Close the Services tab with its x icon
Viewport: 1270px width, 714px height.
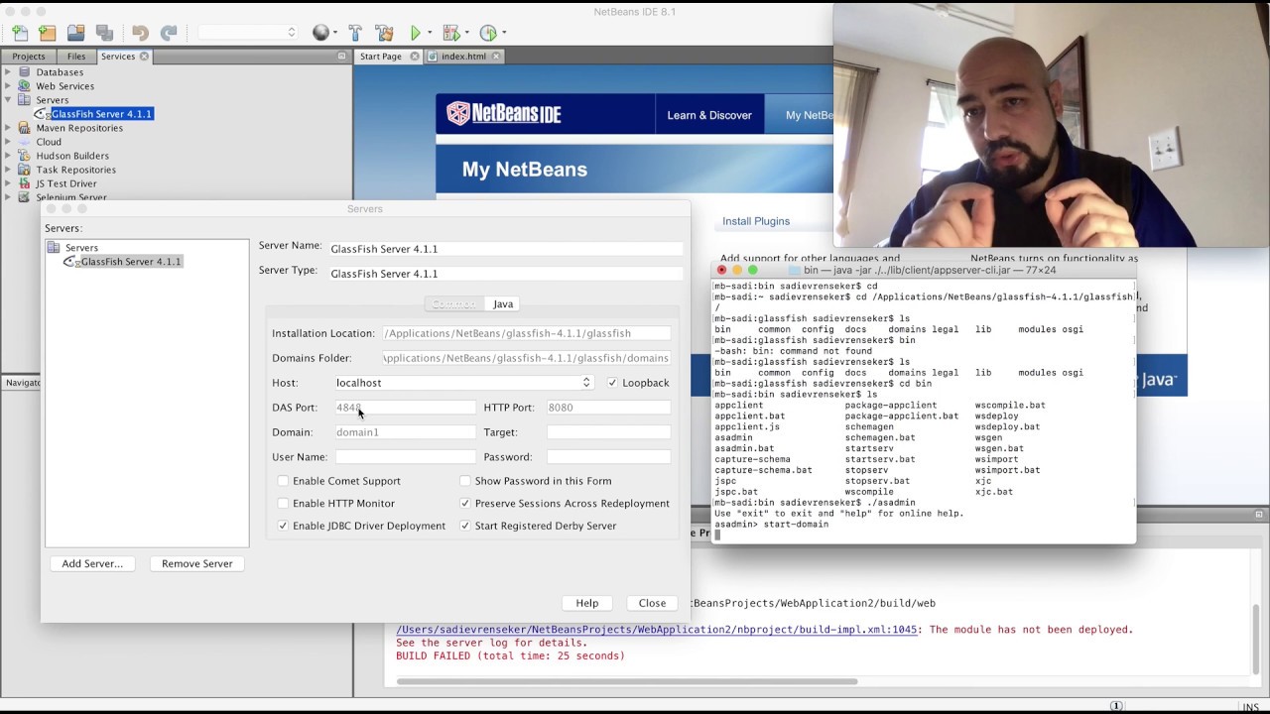tap(144, 57)
